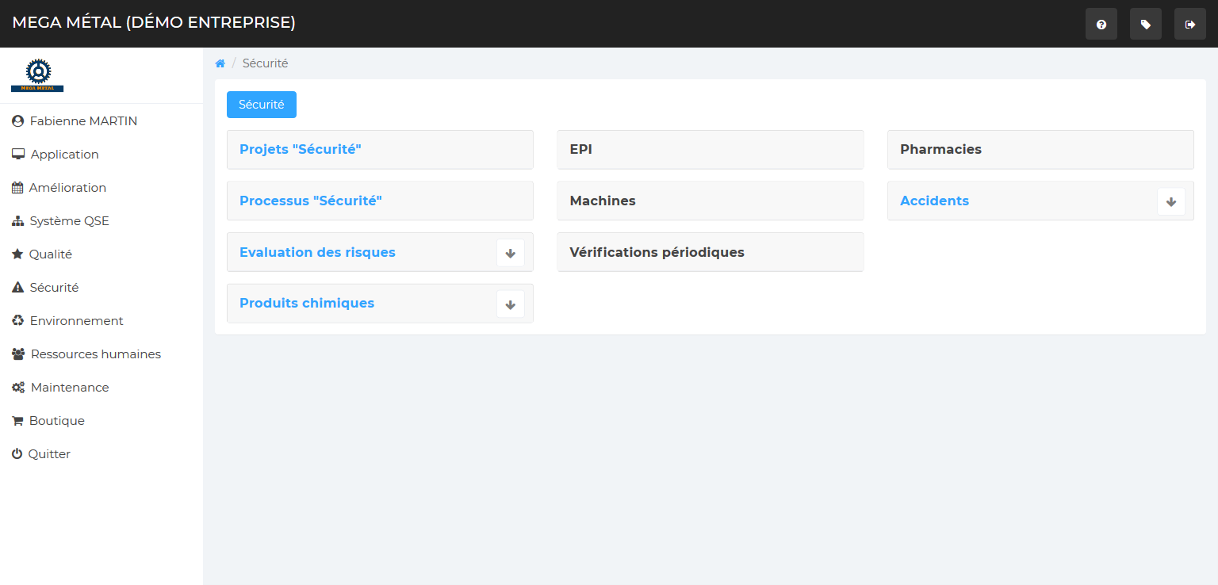The image size is (1218, 585).
Task: Click the help question mark icon
Action: click(1101, 25)
